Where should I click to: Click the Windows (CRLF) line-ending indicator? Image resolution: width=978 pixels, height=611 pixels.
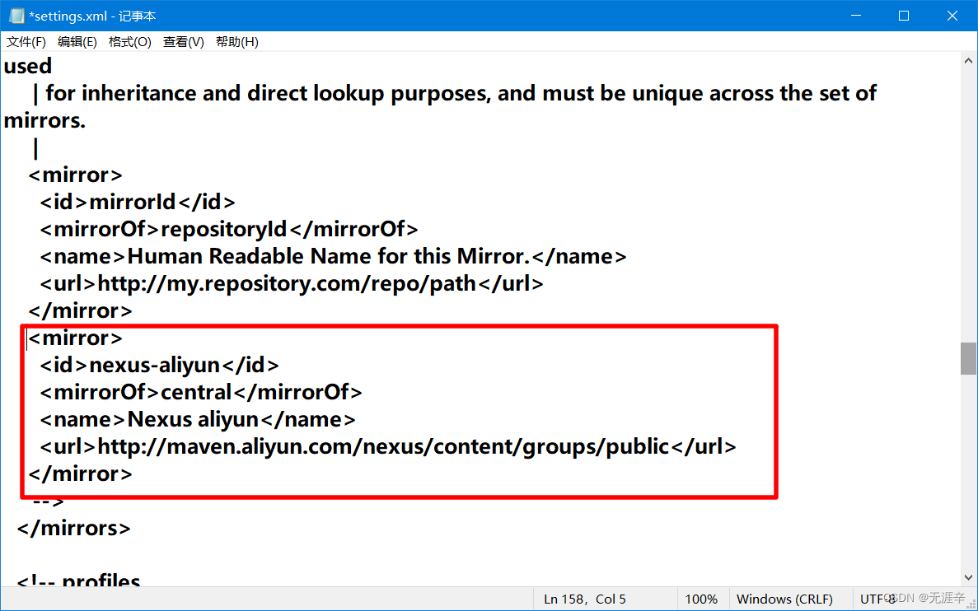(787, 599)
